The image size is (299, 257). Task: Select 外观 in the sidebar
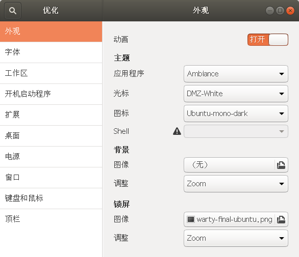(51, 32)
